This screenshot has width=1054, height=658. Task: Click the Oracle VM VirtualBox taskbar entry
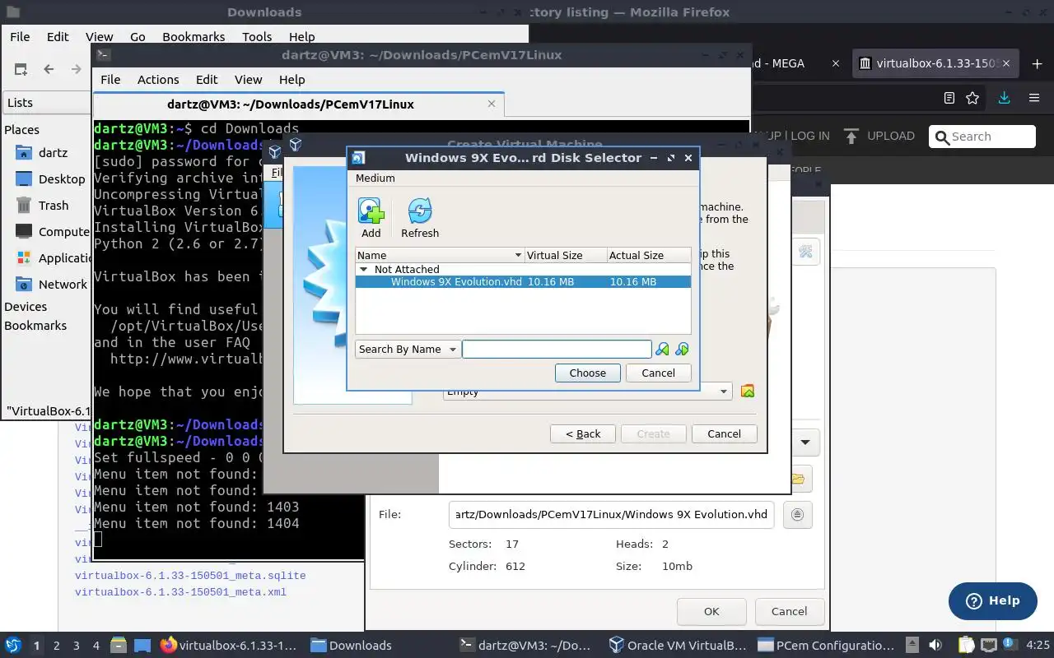click(x=677, y=646)
